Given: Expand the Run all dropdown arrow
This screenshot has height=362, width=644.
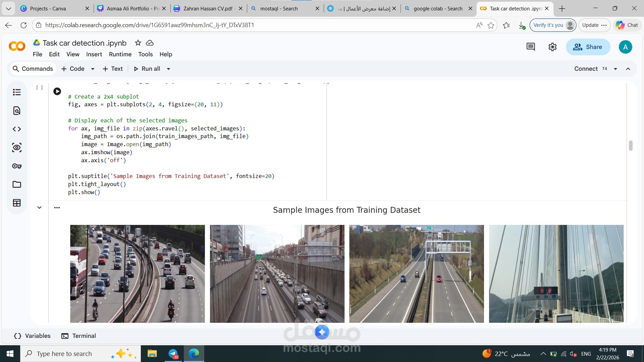Looking at the screenshot, I should pyautogui.click(x=168, y=69).
